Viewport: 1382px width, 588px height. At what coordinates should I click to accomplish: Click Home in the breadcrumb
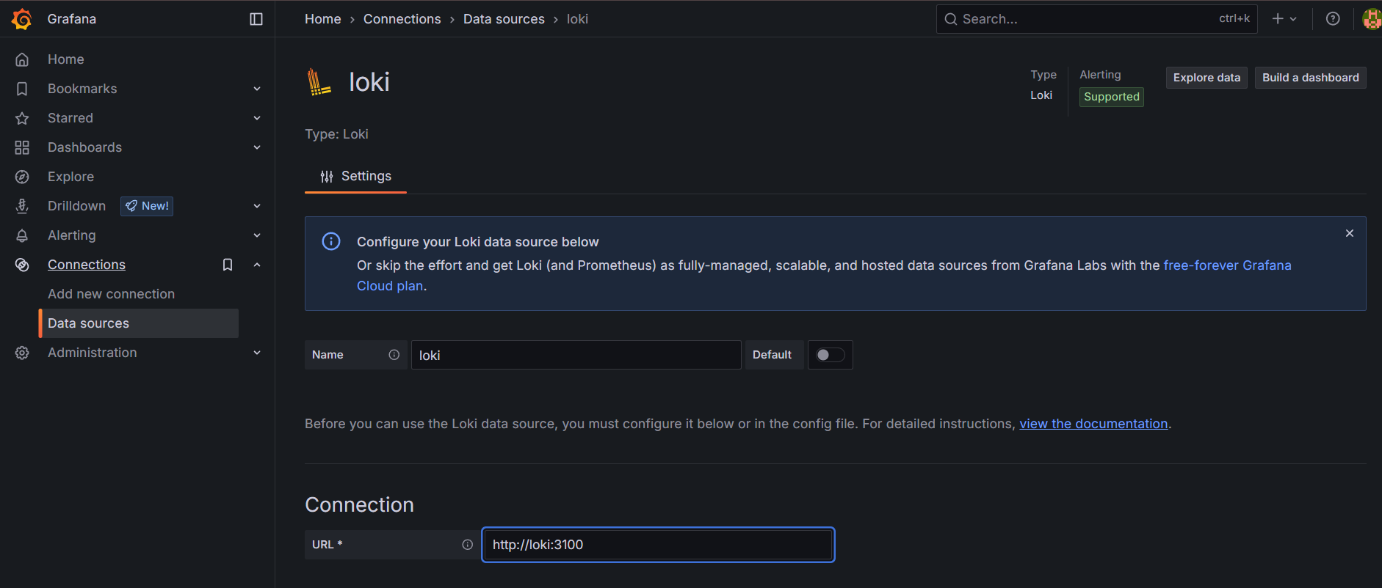pyautogui.click(x=323, y=19)
